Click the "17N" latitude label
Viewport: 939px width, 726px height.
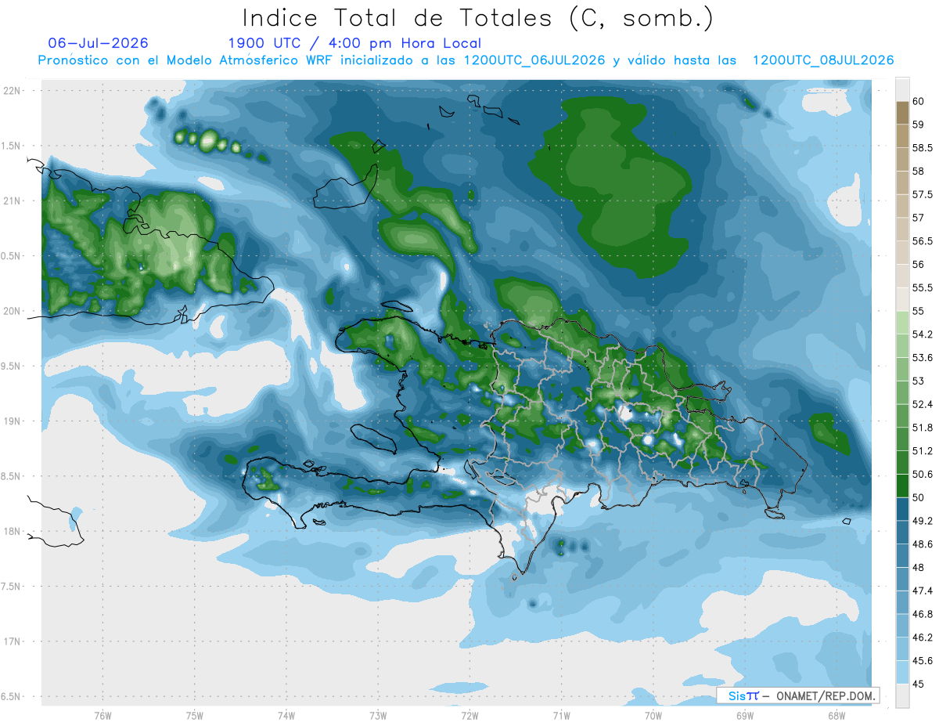pos(13,641)
